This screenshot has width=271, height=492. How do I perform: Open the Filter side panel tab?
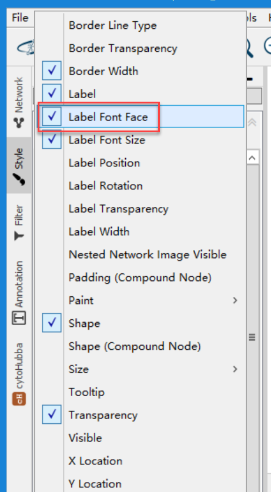click(x=19, y=222)
